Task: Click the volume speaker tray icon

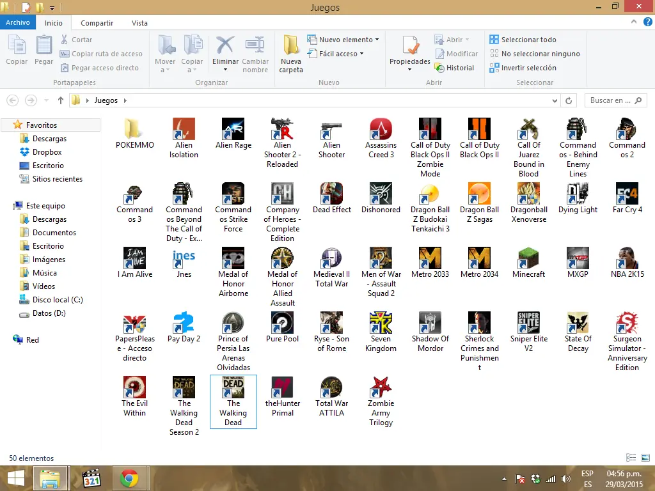Action: [x=566, y=479]
